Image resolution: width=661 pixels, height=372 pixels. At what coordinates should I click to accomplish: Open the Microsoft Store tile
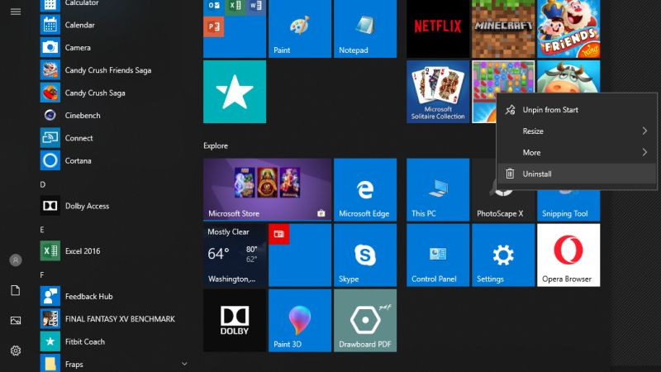(267, 190)
